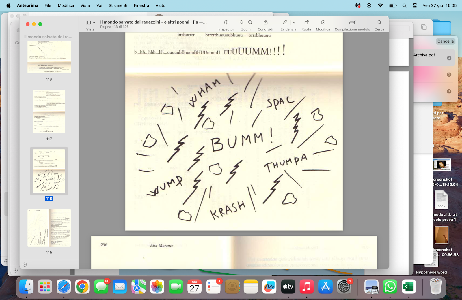Activate the Evidenzia highlighter tool
Viewport: 462px width, 300px height.
[285, 22]
